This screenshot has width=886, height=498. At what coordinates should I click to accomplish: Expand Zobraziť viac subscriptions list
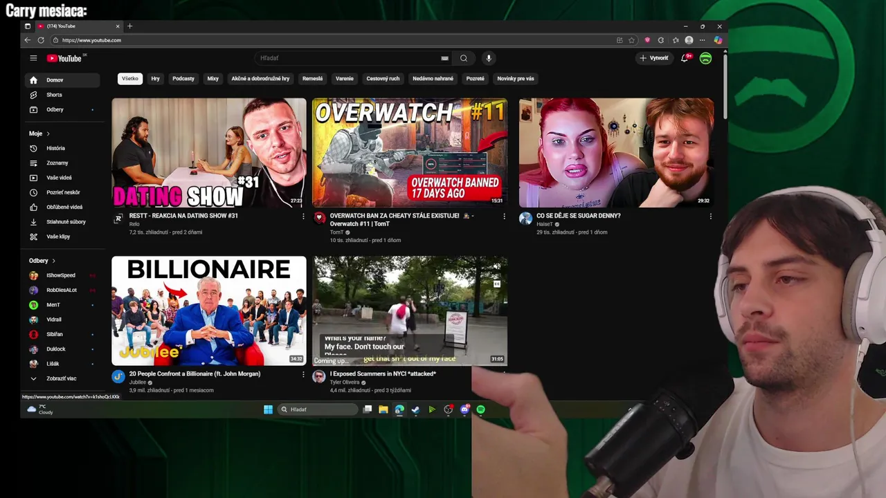click(x=62, y=378)
